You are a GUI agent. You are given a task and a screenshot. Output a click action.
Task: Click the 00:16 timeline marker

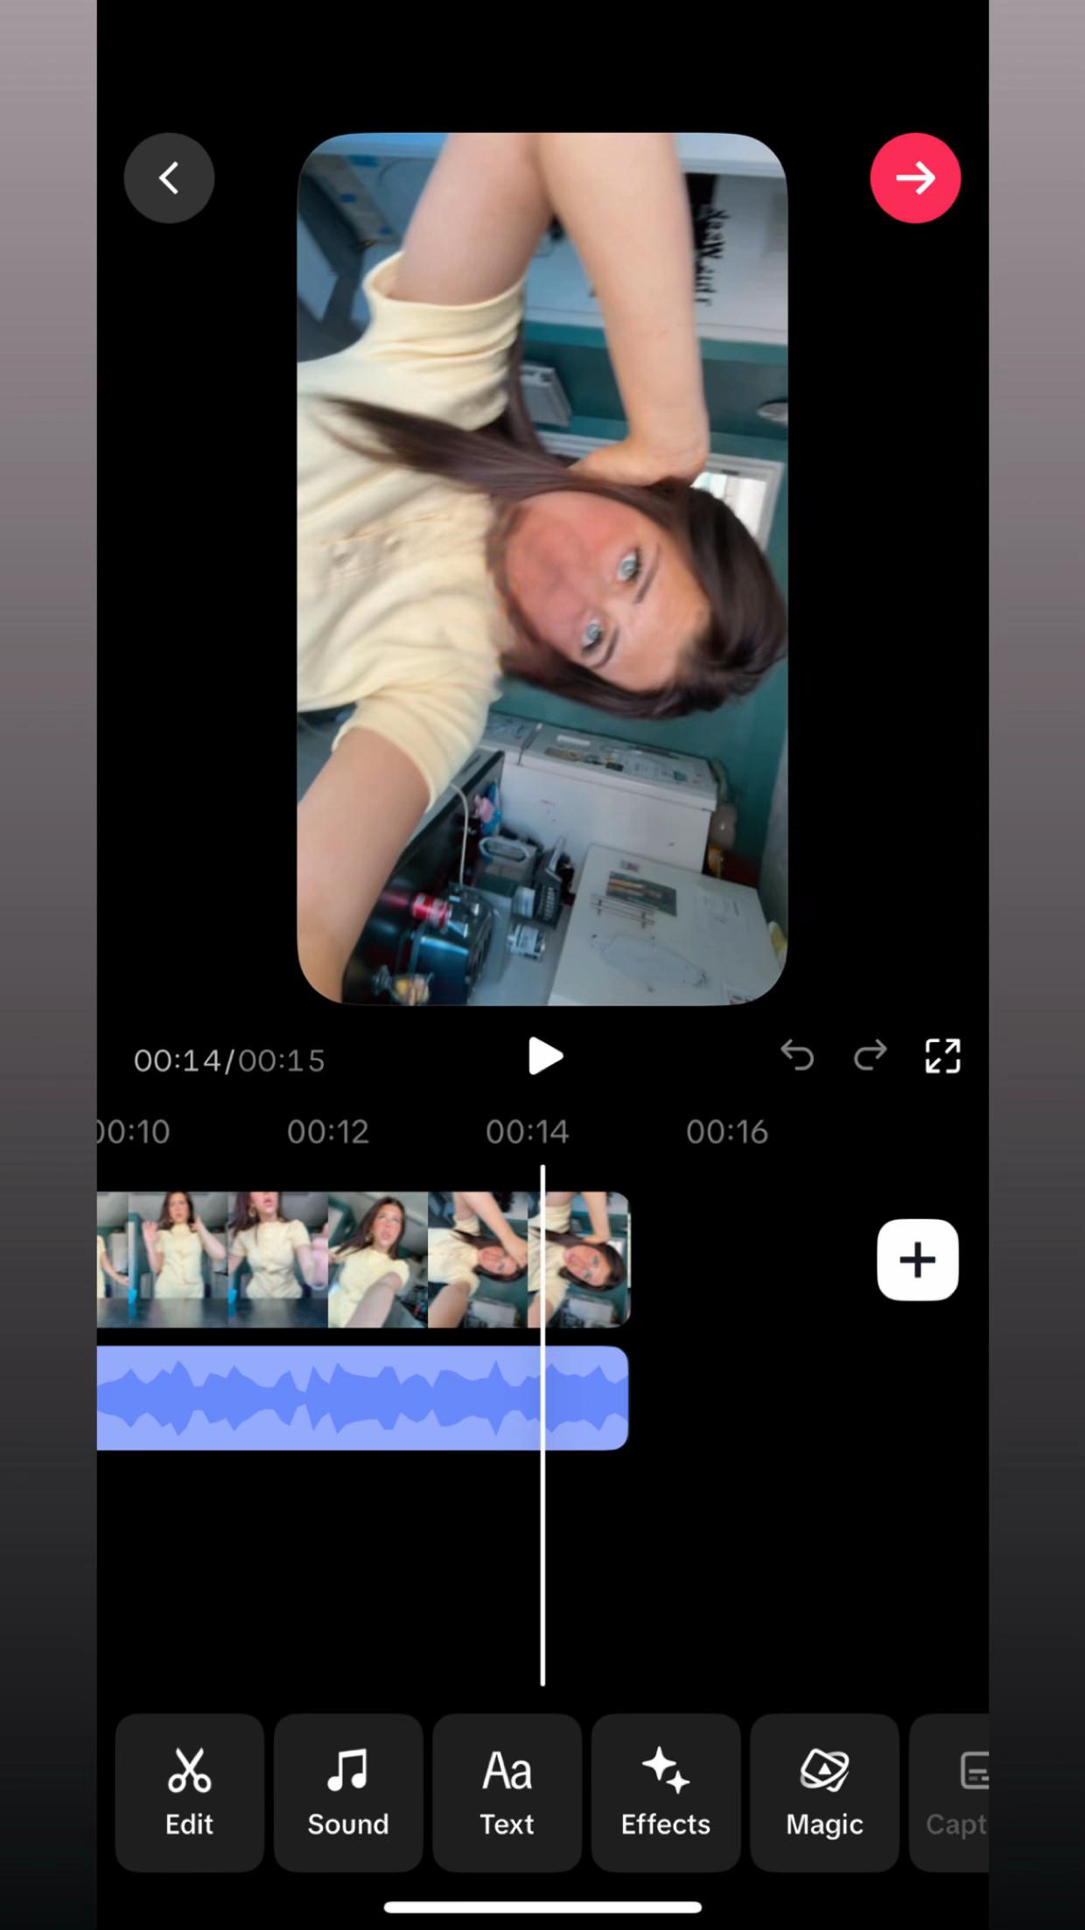coord(727,1132)
